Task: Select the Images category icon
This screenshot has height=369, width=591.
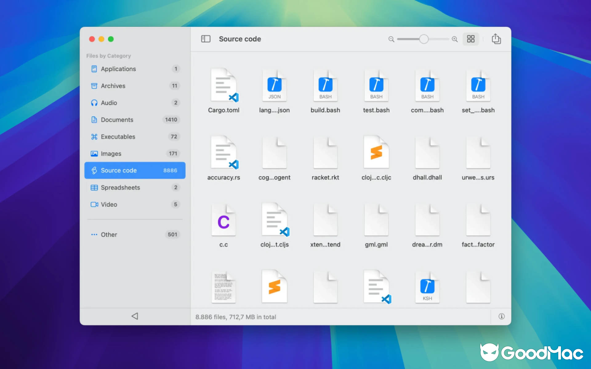Action: [94, 153]
